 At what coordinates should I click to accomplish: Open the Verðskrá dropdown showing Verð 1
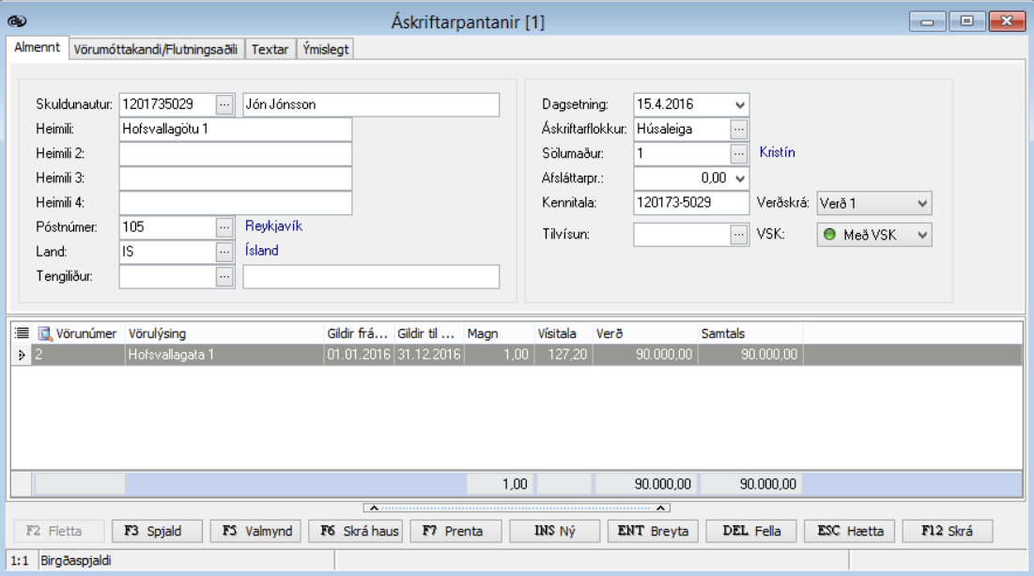(x=921, y=203)
